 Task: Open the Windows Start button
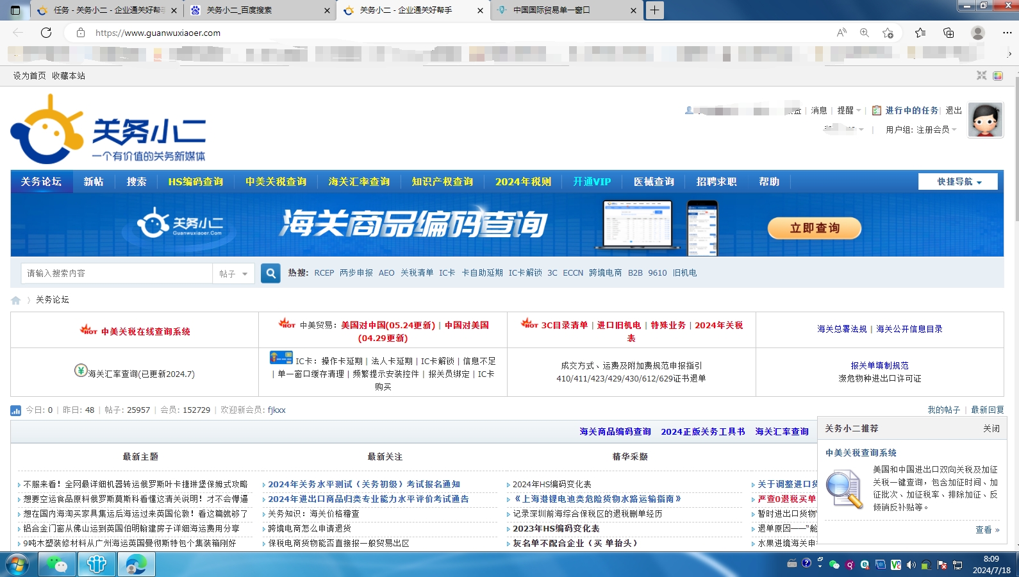point(17,565)
